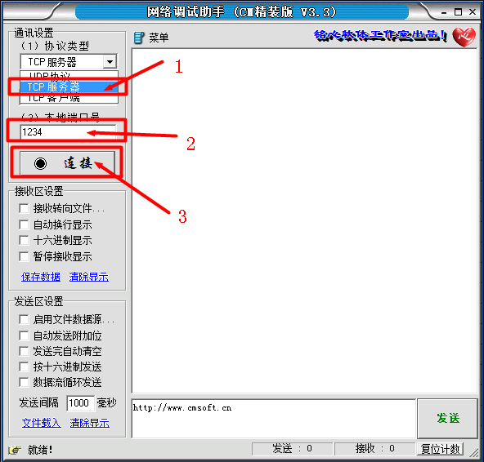
Task: Select UDP 协议 list entry
Action: [69, 76]
